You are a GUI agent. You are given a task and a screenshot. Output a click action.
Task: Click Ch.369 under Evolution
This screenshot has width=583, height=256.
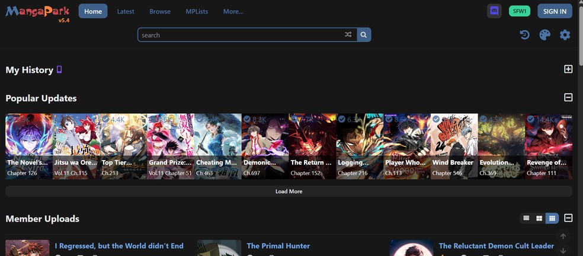point(488,173)
